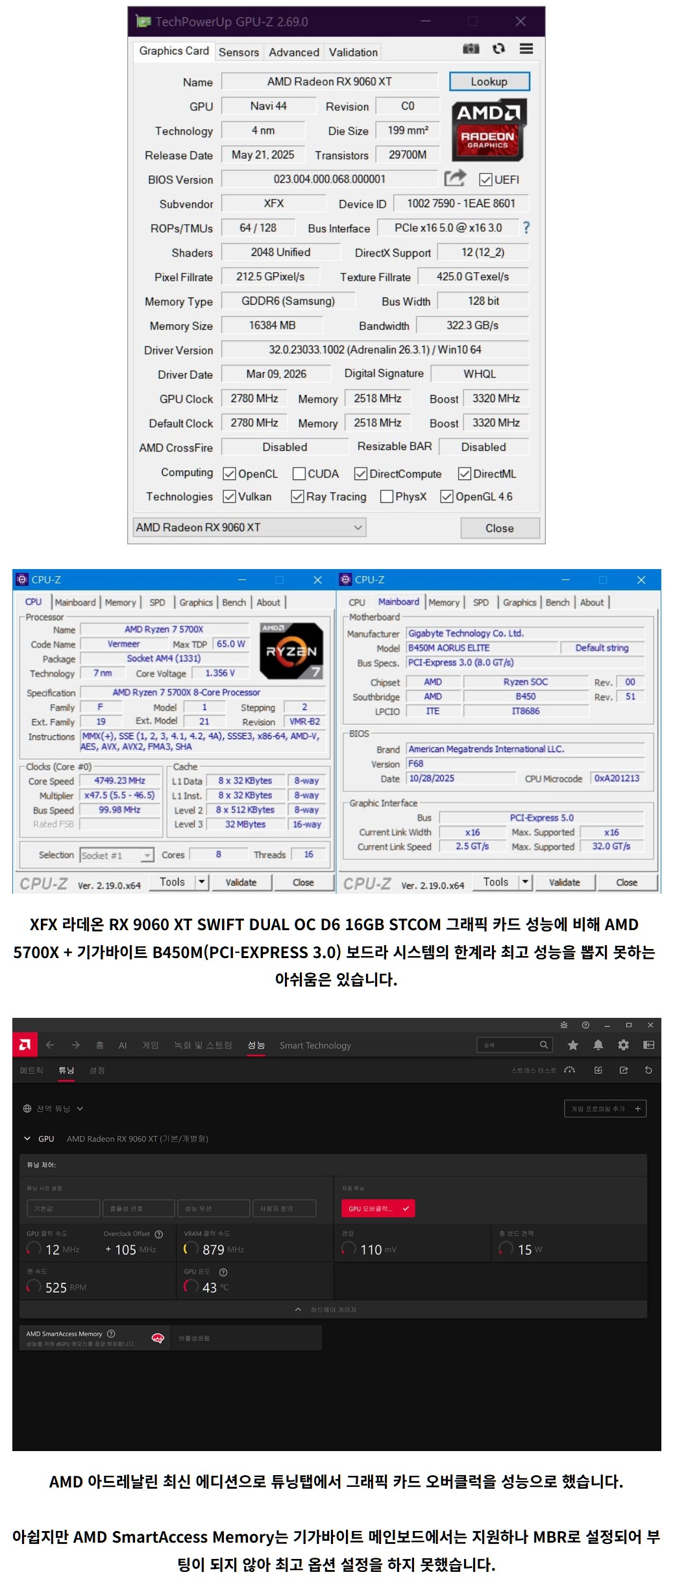Image resolution: width=675 pixels, height=1581 pixels.
Task: Switch to the Sensors tab in GPU-Z
Action: pos(238,52)
